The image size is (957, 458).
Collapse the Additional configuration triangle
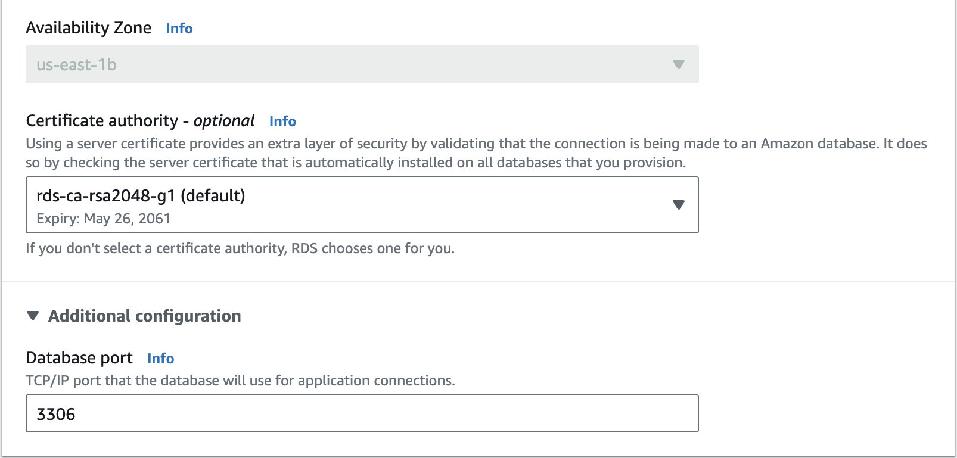click(33, 316)
